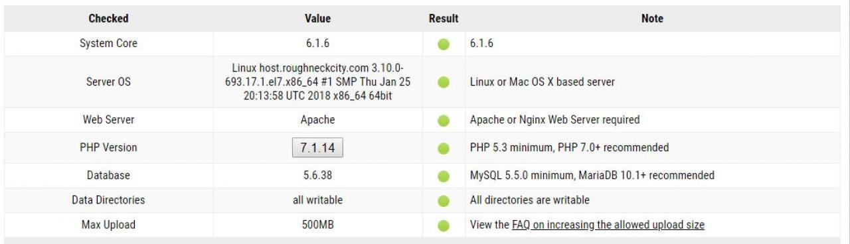The image size is (850, 244).
Task: Click the Database row green result dot
Action: [444, 176]
